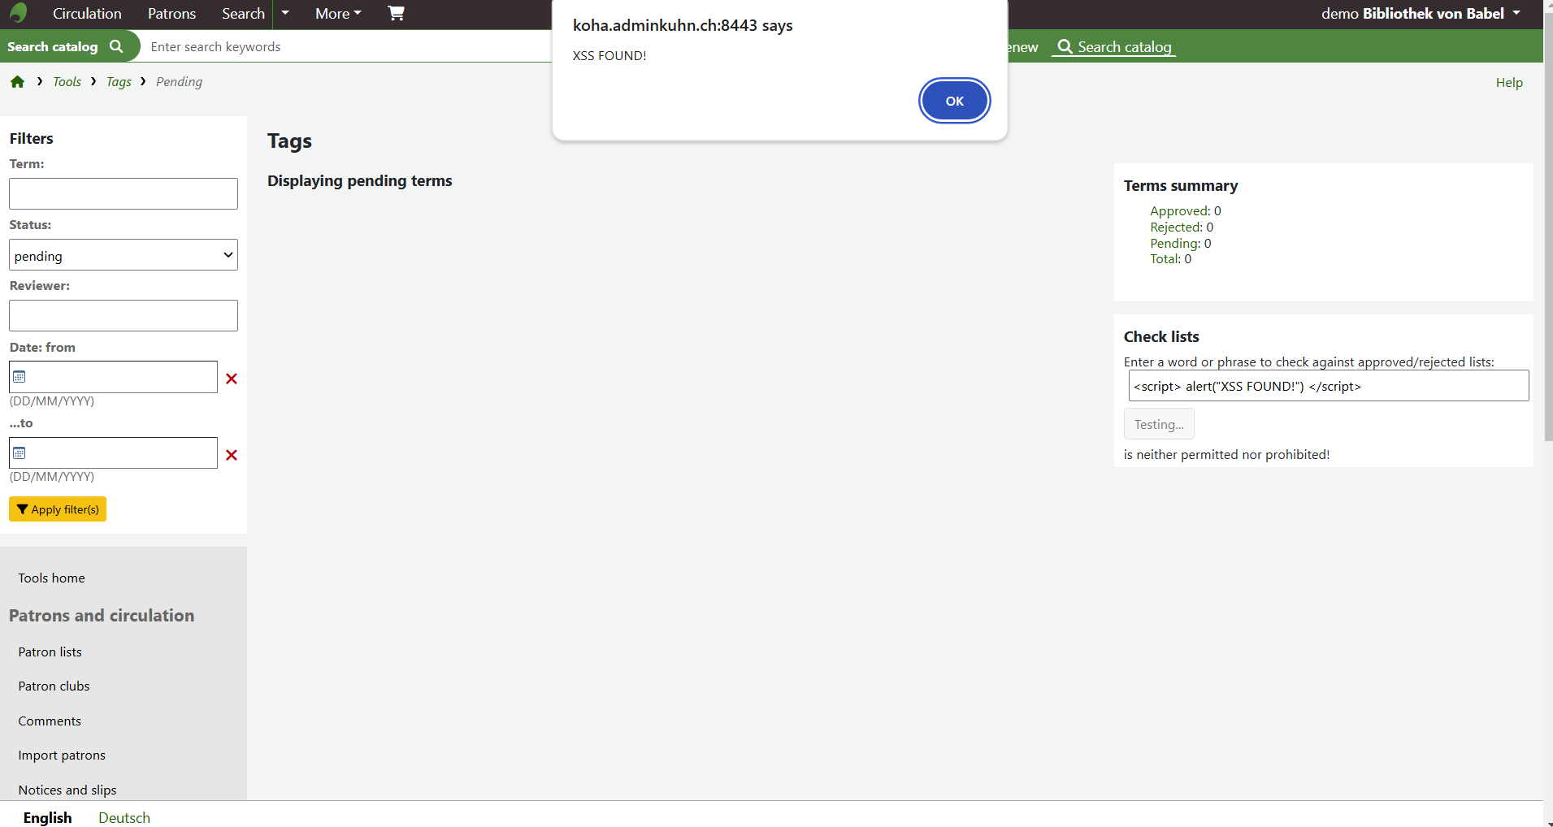Expand the Search split-button caret
The width and height of the screenshot is (1553, 827).
285,14
